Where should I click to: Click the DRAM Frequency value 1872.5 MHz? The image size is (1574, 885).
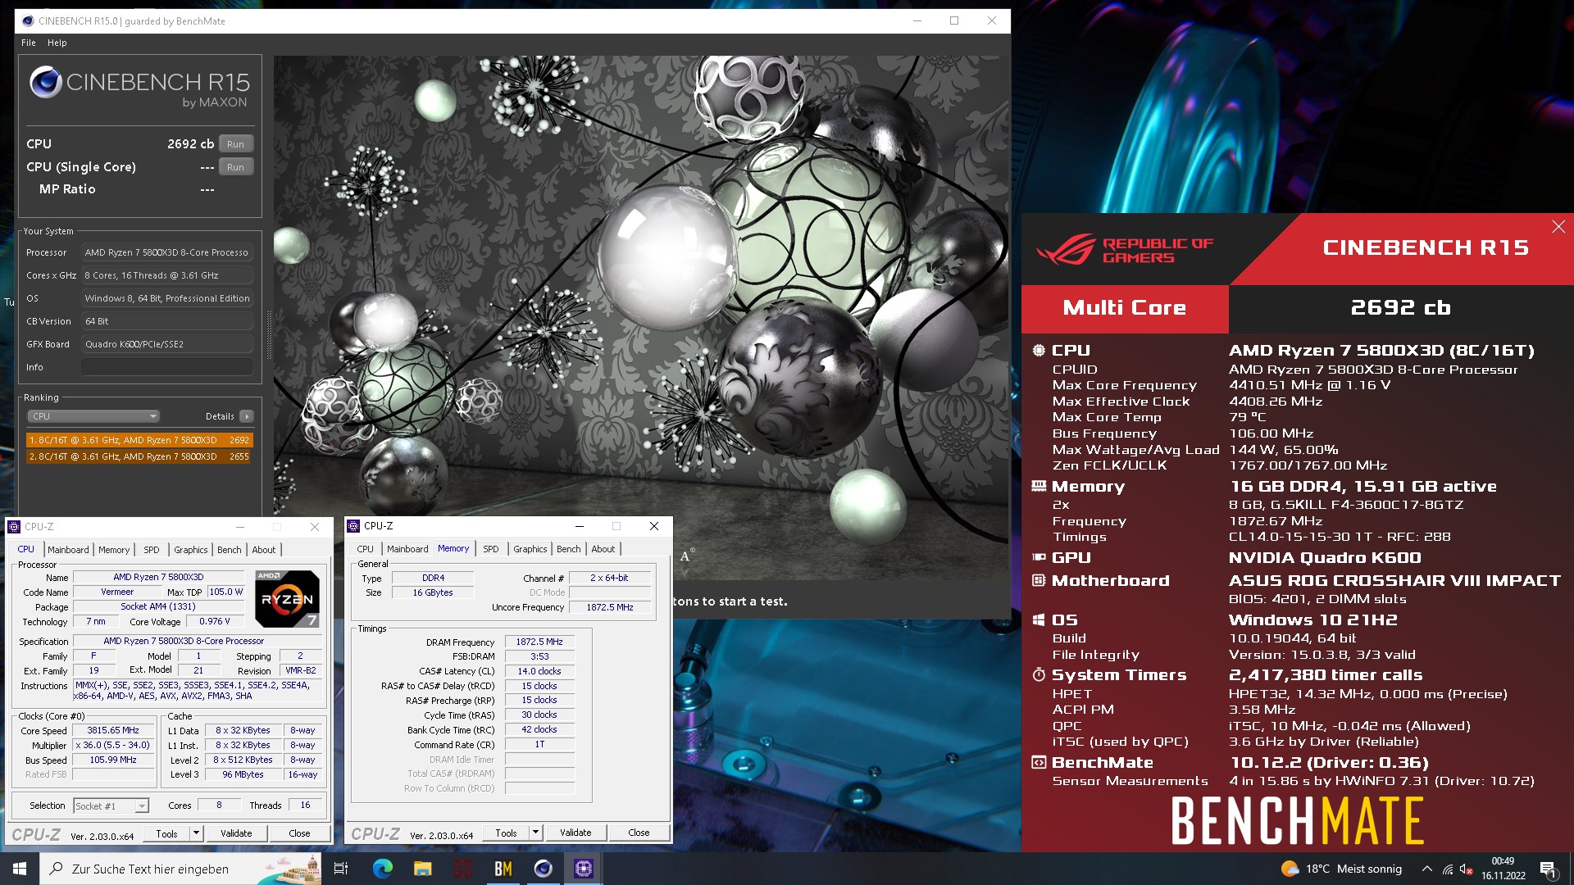point(539,642)
